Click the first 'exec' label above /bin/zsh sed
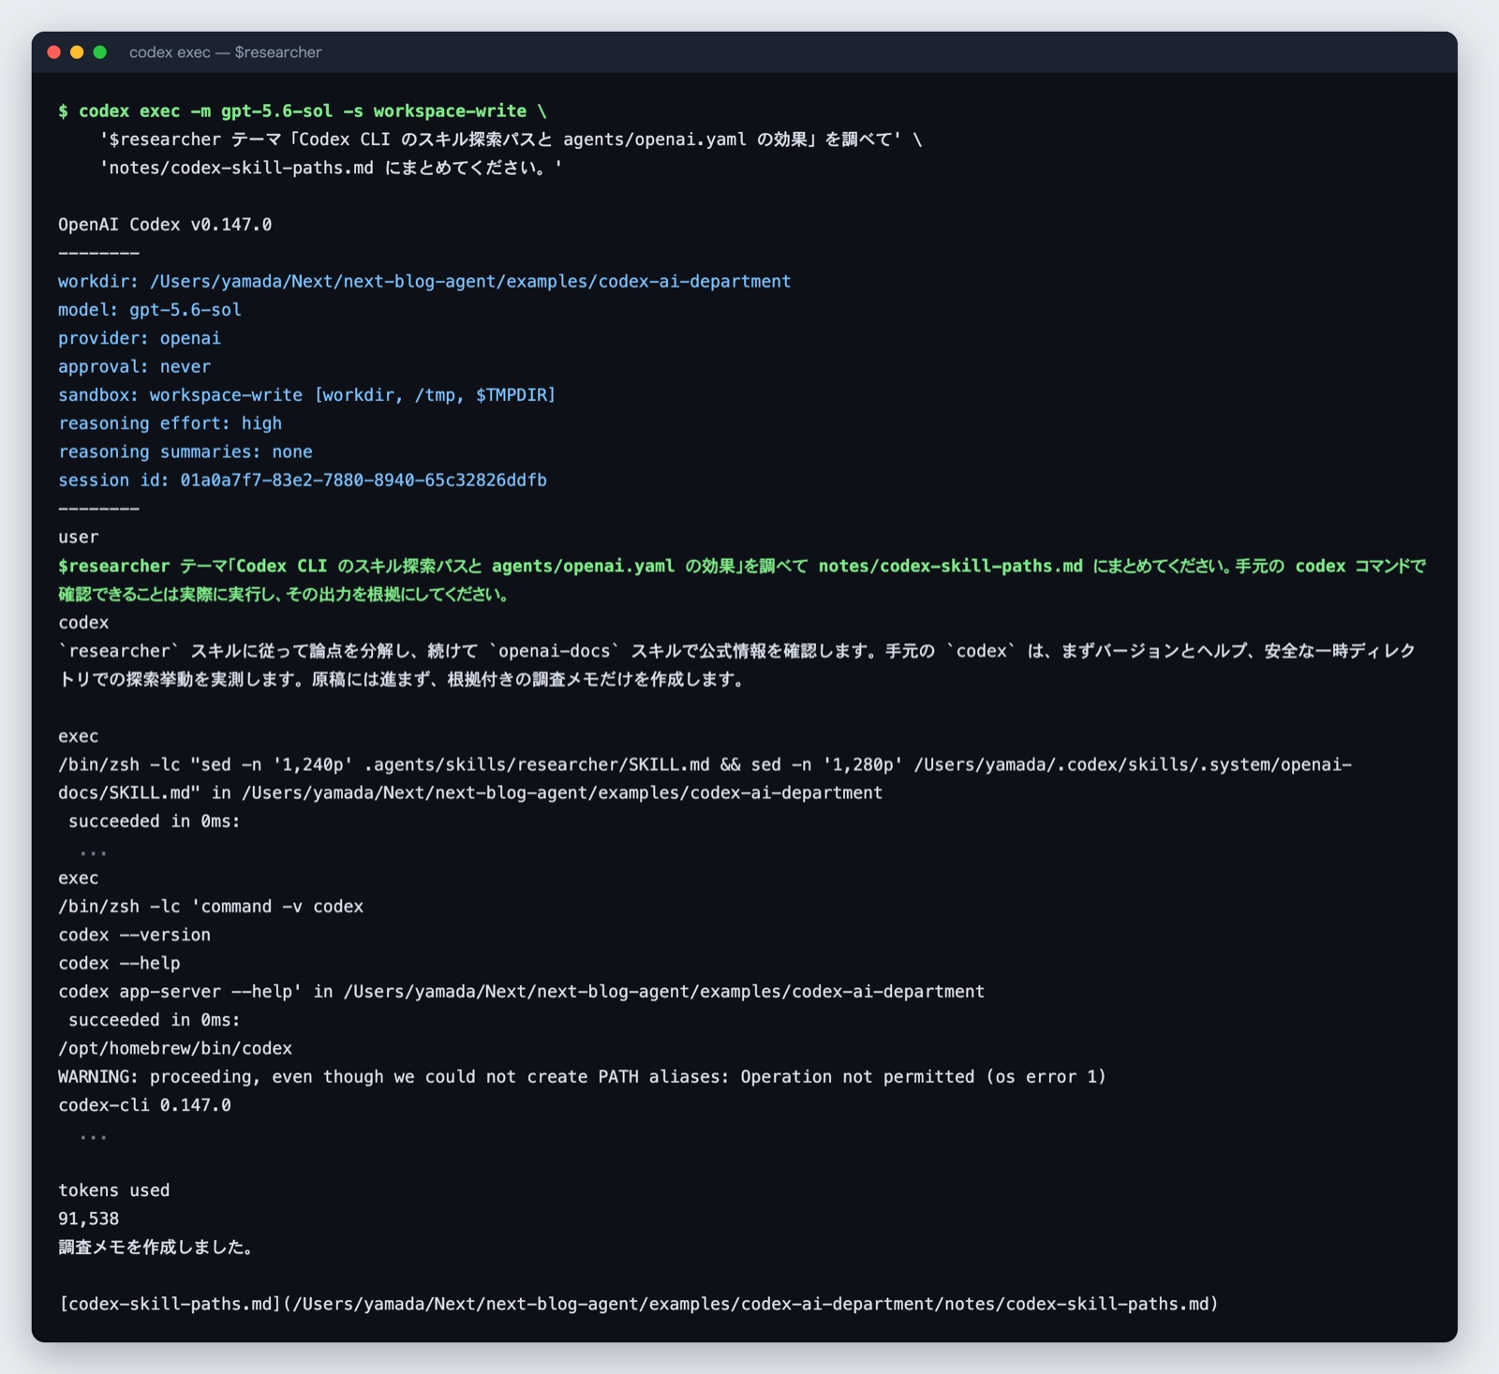The width and height of the screenshot is (1499, 1374). [78, 736]
